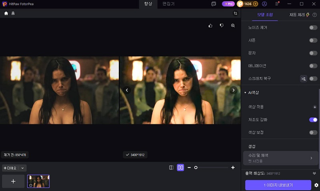Click the Pro upgrade badge

point(228,4)
